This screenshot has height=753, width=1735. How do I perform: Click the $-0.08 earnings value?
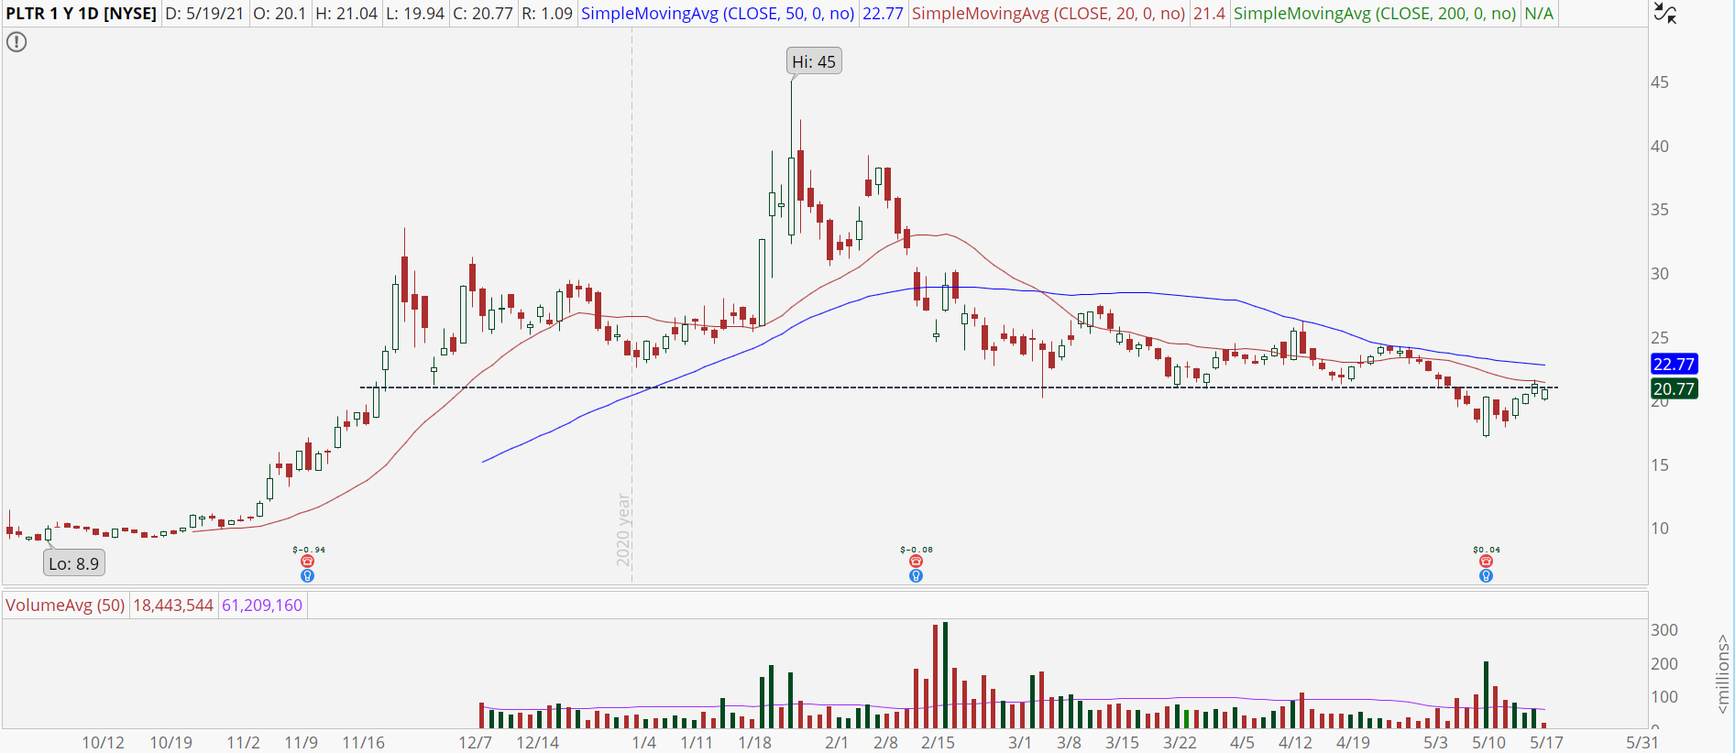pyautogui.click(x=917, y=550)
